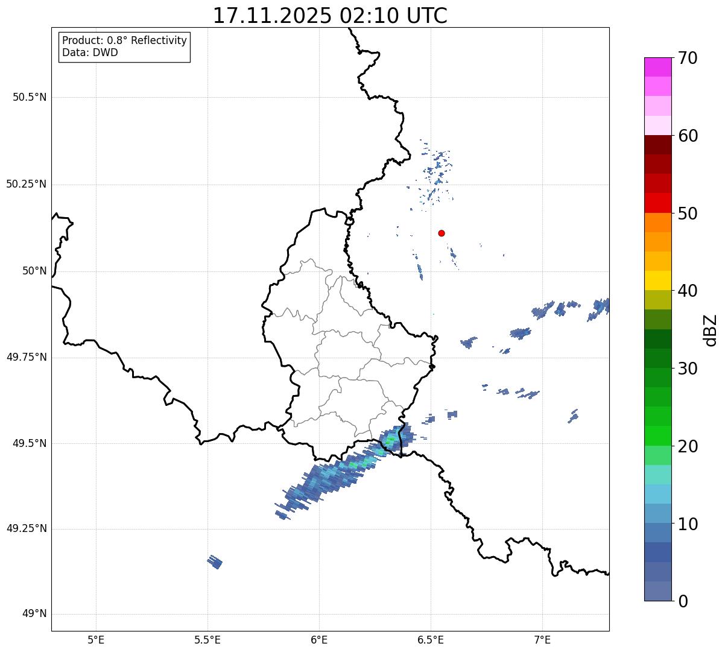Click the dark green colorbar swatch near 33
This screenshot has width=725, height=652.
point(658,339)
